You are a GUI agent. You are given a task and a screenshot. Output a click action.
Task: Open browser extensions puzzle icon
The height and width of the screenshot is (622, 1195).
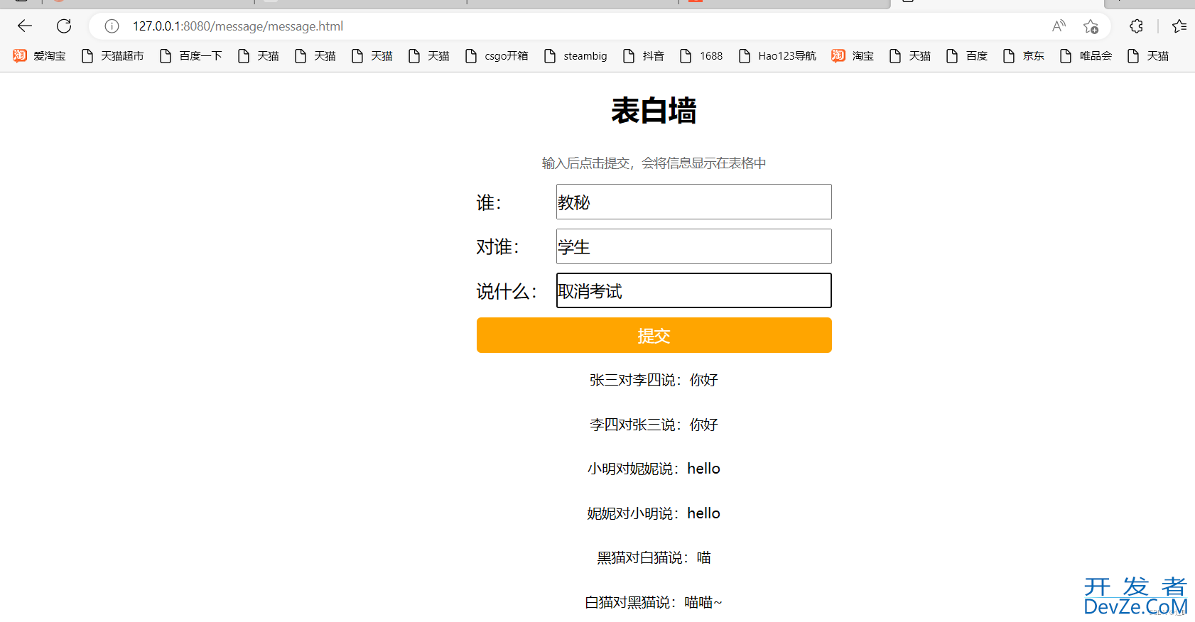point(1136,26)
